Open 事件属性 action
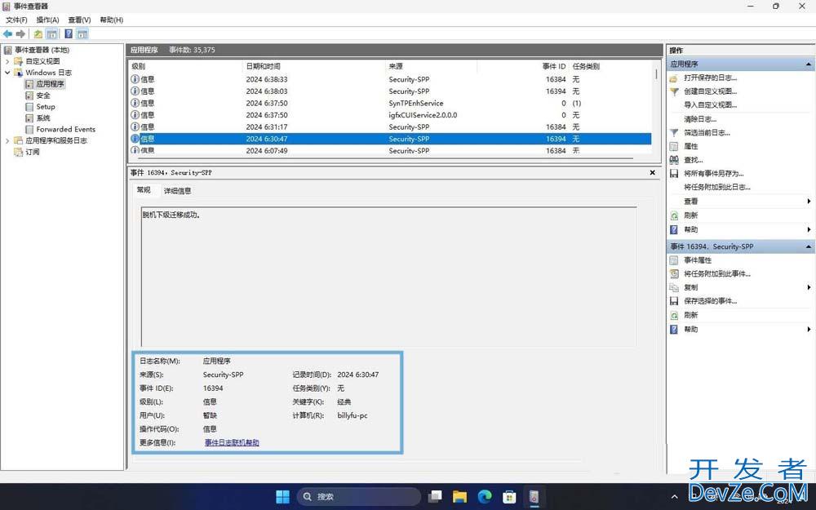 point(698,260)
